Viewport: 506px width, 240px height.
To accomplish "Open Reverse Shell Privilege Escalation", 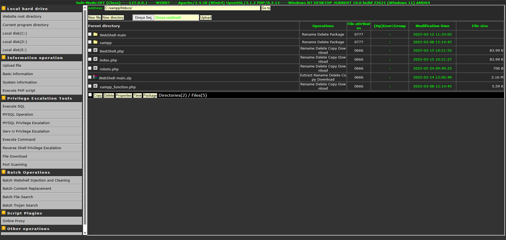I will coord(42,148).
